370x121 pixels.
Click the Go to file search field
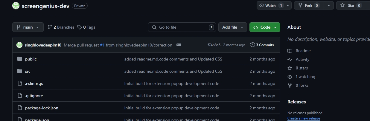point(182,27)
